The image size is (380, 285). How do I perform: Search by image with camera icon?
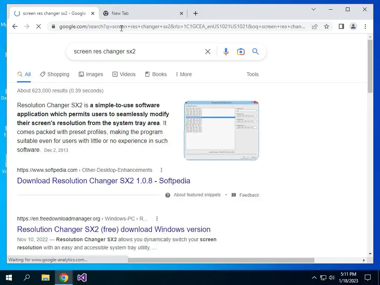pos(240,52)
